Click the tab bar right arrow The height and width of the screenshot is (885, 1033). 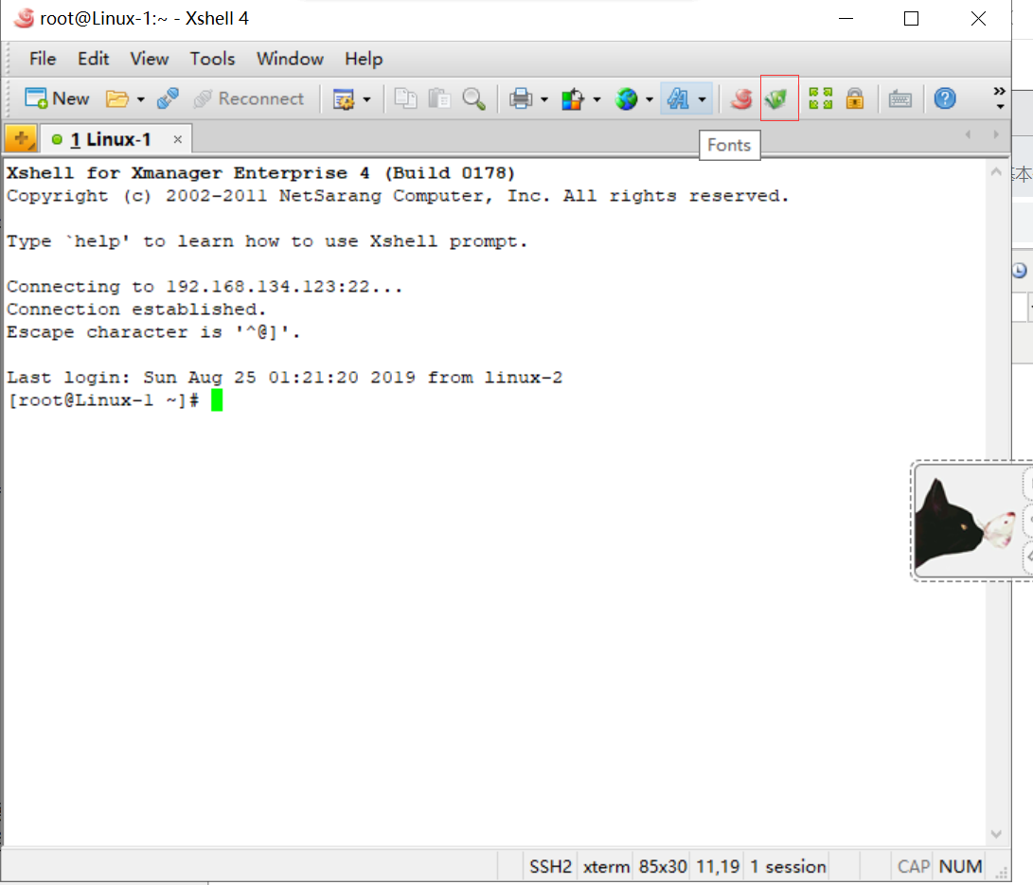pyautogui.click(x=995, y=135)
